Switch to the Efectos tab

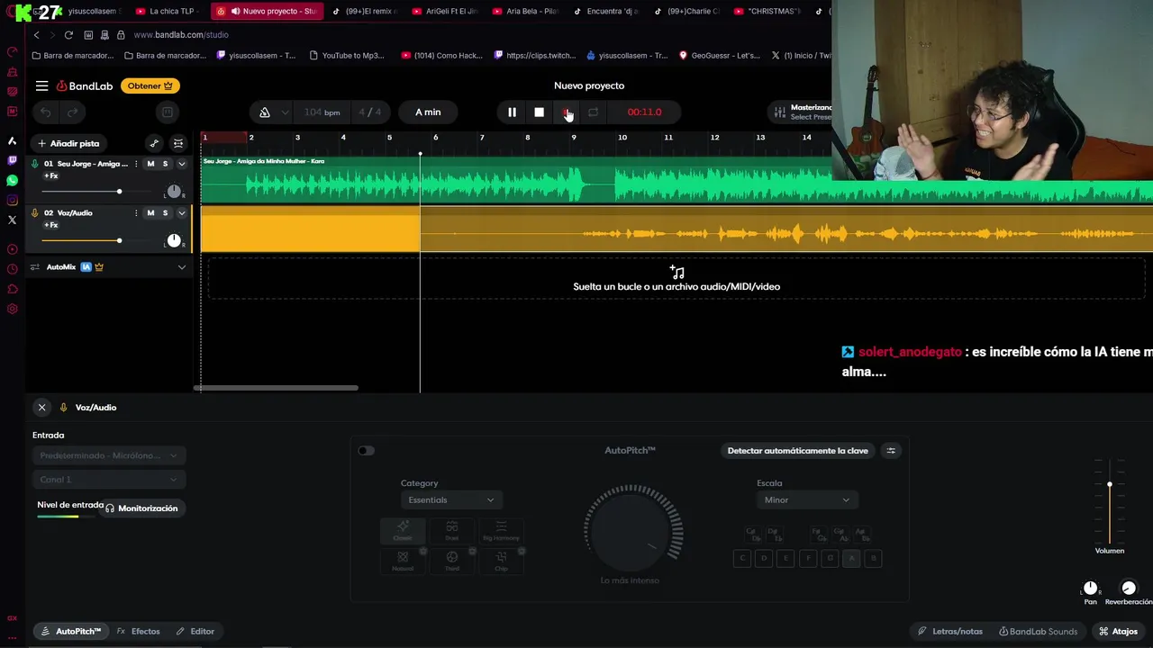pyautogui.click(x=138, y=632)
